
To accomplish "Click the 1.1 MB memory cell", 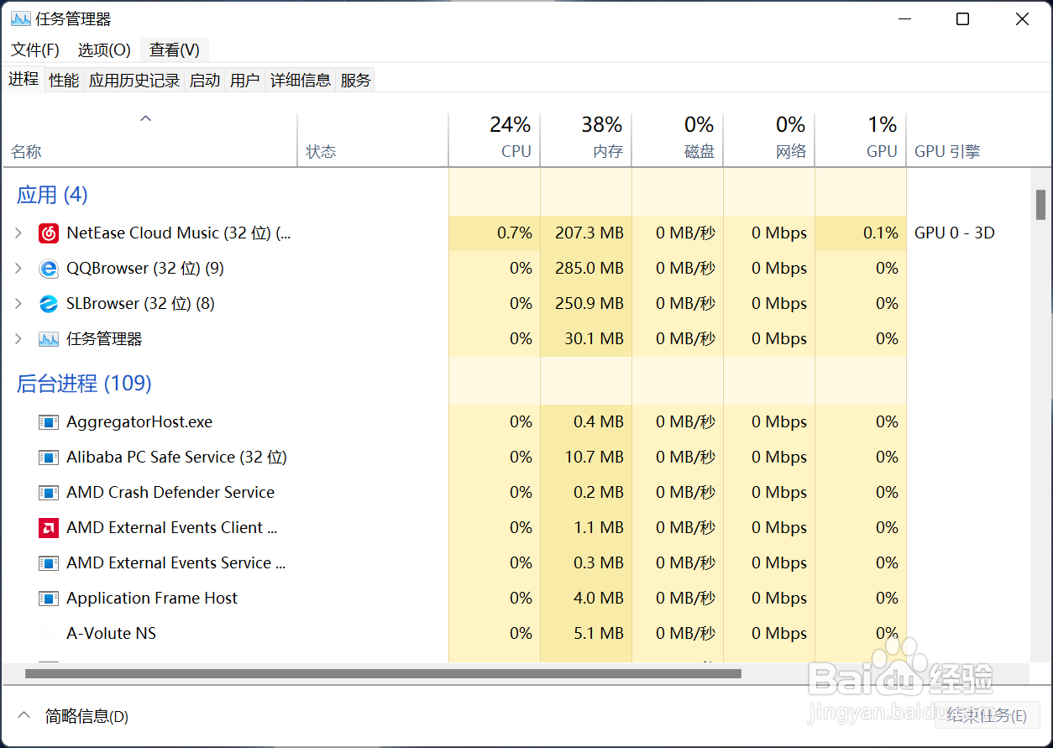I will 586,528.
